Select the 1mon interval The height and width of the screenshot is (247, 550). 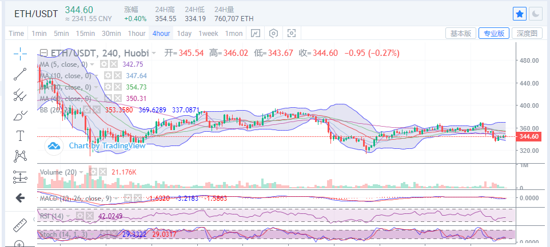tap(234, 34)
